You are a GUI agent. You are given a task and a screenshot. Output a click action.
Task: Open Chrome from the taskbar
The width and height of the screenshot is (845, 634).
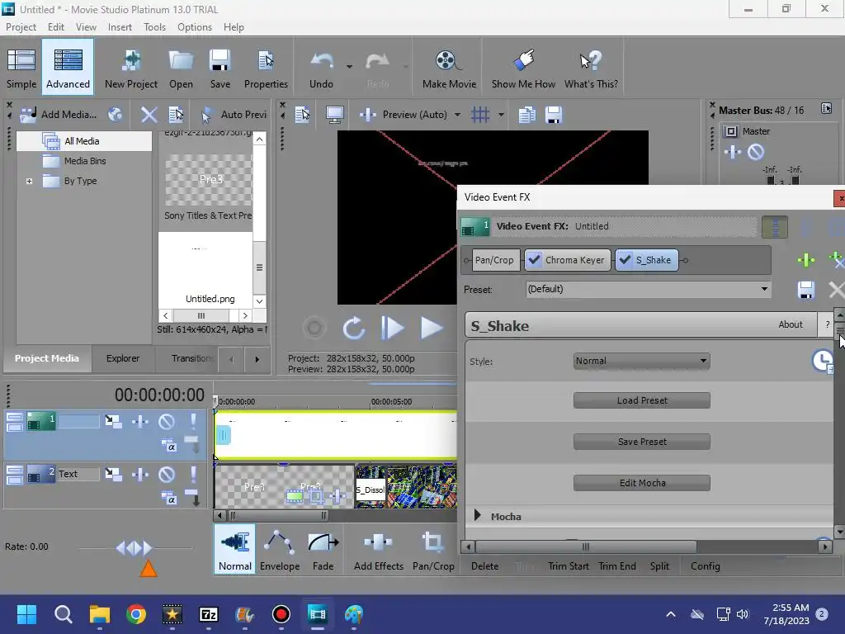pyautogui.click(x=136, y=614)
